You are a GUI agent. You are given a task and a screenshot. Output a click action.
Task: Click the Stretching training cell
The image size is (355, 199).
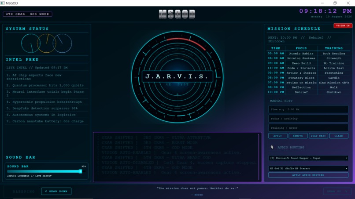(x=334, y=73)
